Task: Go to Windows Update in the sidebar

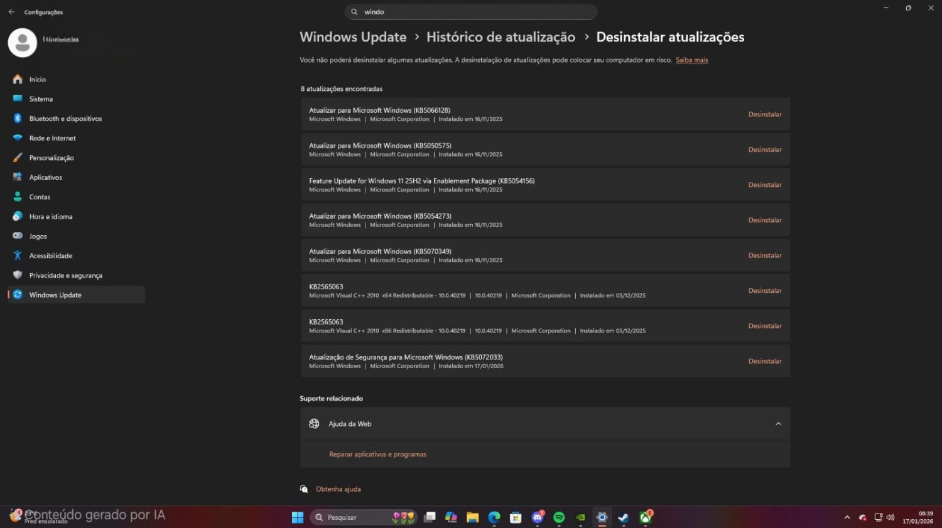Action: (x=55, y=295)
